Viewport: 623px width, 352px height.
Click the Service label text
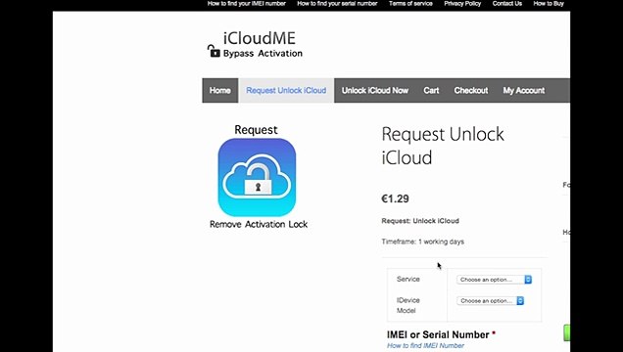coord(408,279)
